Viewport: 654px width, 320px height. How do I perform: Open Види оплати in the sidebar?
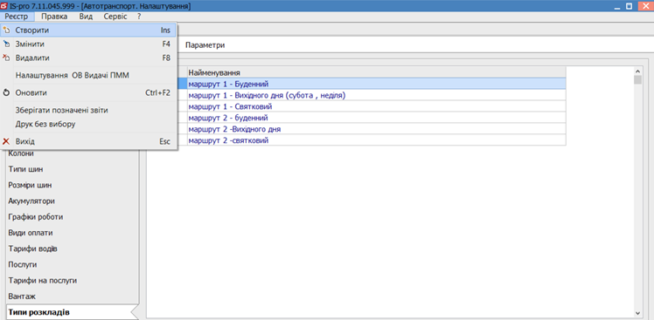pos(31,233)
